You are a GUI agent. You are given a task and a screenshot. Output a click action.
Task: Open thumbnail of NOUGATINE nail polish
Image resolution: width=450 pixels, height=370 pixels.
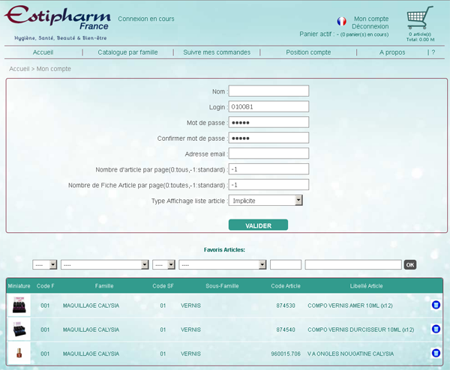[x=18, y=353]
